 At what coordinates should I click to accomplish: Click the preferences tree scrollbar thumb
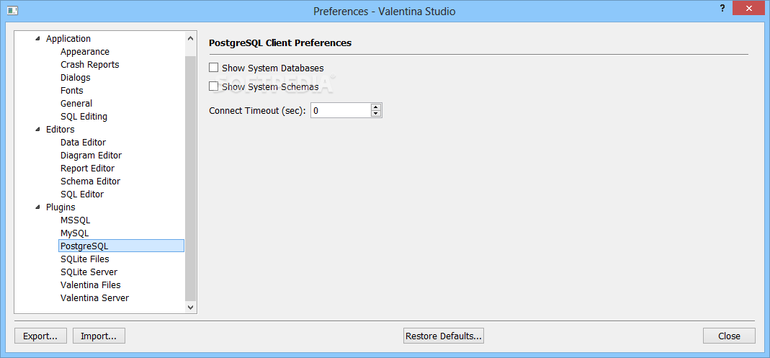click(x=191, y=178)
